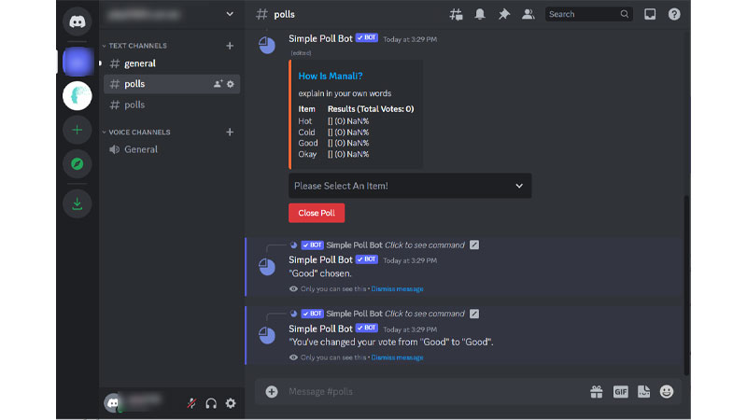Dismiss the changed vote message
This screenshot has width=747, height=420.
point(397,357)
